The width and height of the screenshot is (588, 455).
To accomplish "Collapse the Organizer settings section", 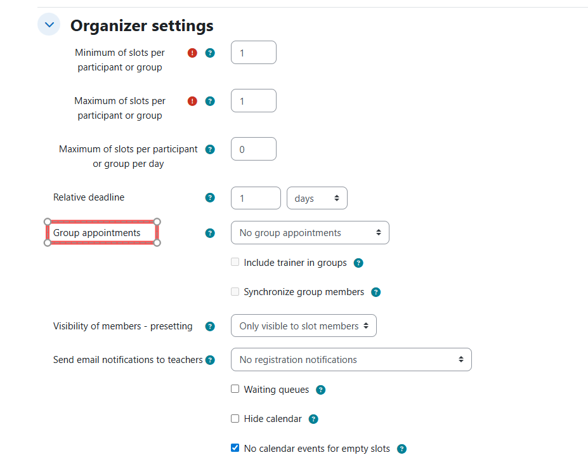I will (x=49, y=25).
